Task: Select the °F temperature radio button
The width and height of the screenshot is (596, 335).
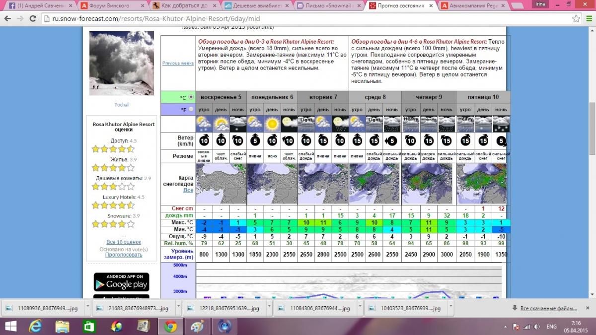Action: [191, 109]
